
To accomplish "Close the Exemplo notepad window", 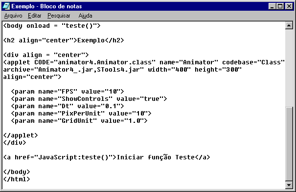I will point(289,6).
